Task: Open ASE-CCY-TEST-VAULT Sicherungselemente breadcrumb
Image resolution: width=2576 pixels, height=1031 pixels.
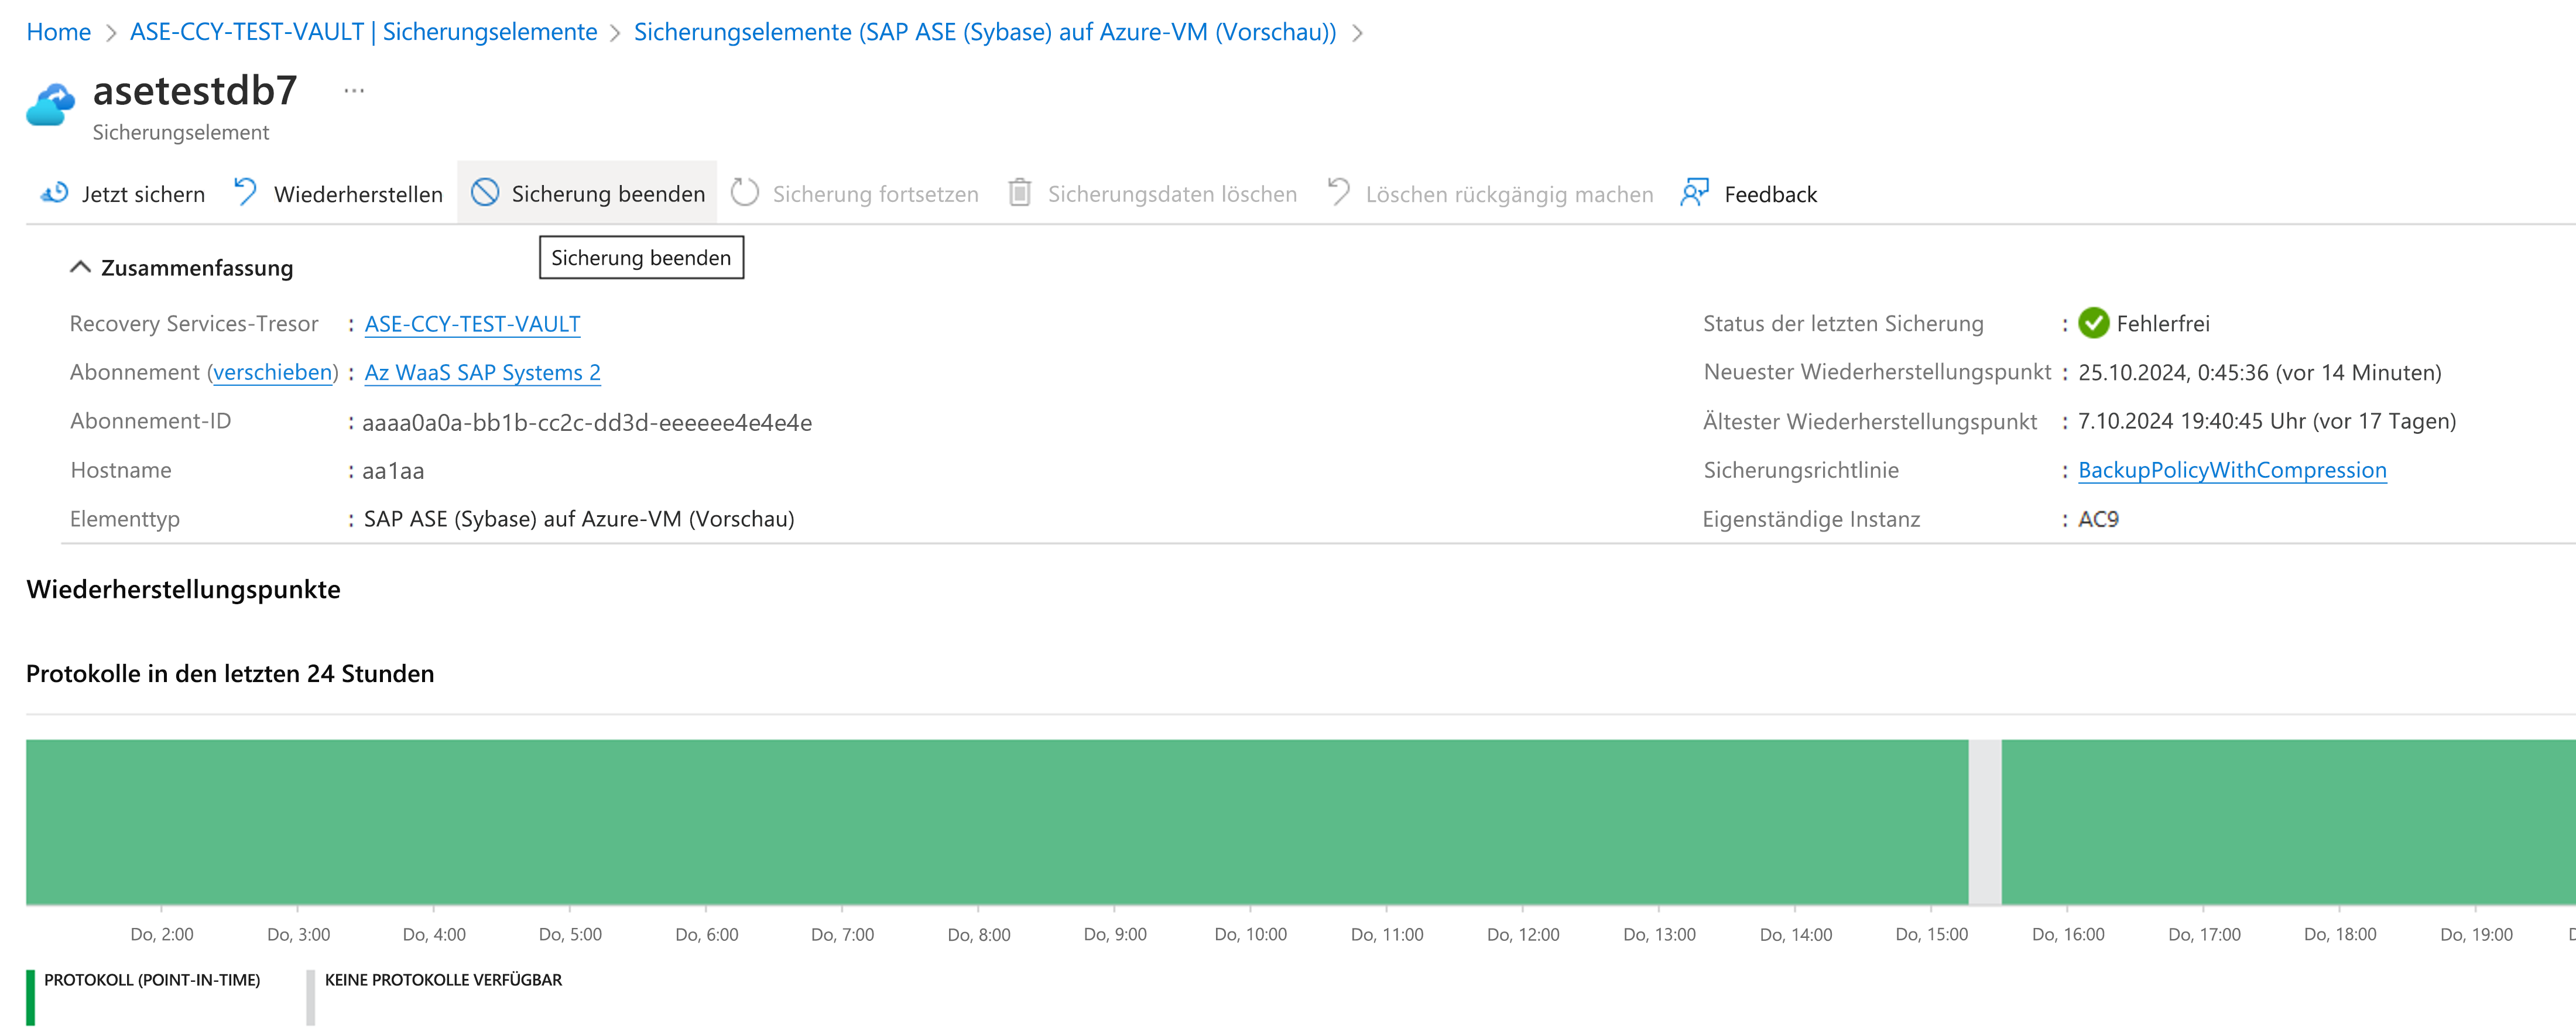Action: [363, 32]
